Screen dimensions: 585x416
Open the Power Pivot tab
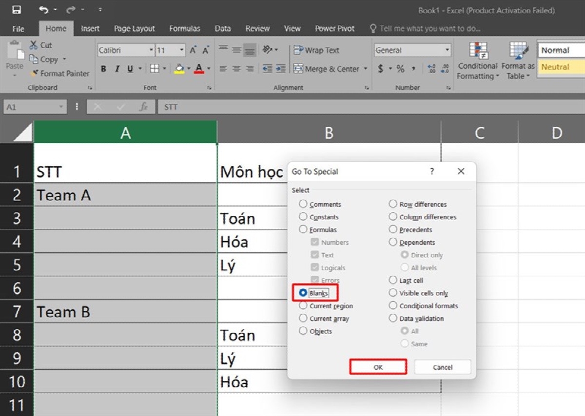[x=334, y=28]
